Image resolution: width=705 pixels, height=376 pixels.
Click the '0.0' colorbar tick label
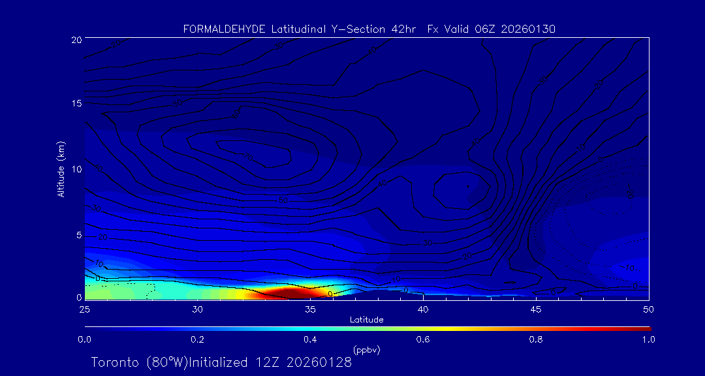pyautogui.click(x=84, y=339)
